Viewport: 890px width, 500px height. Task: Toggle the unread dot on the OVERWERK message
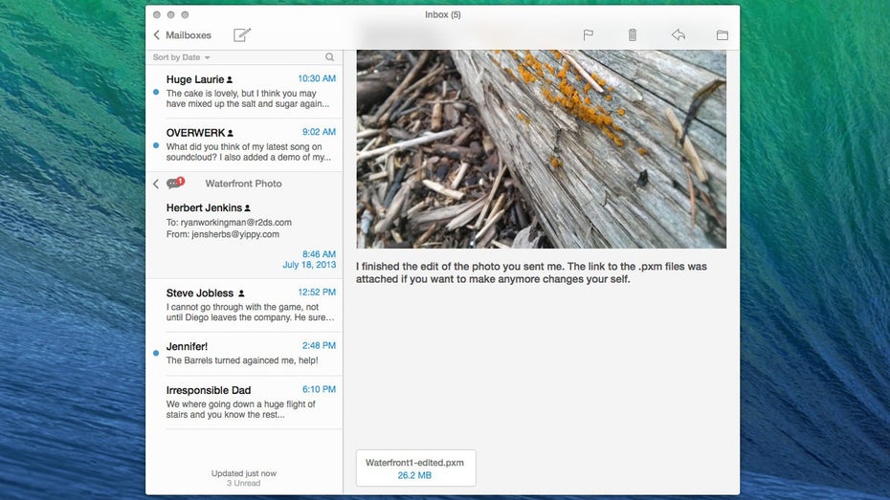point(156,145)
